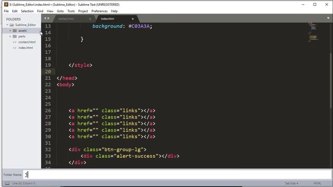This screenshot has width=333, height=187.
Task: Click the anchor tag on line 30
Action: pyautogui.click(x=112, y=137)
